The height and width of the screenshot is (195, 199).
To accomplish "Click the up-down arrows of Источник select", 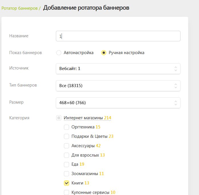I will 176,69.
